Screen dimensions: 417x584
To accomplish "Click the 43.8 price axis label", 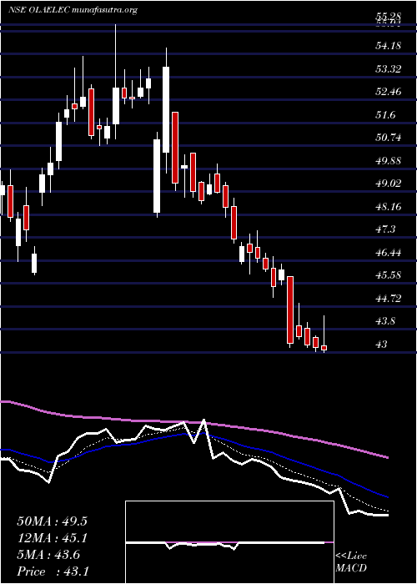I will pos(385,321).
